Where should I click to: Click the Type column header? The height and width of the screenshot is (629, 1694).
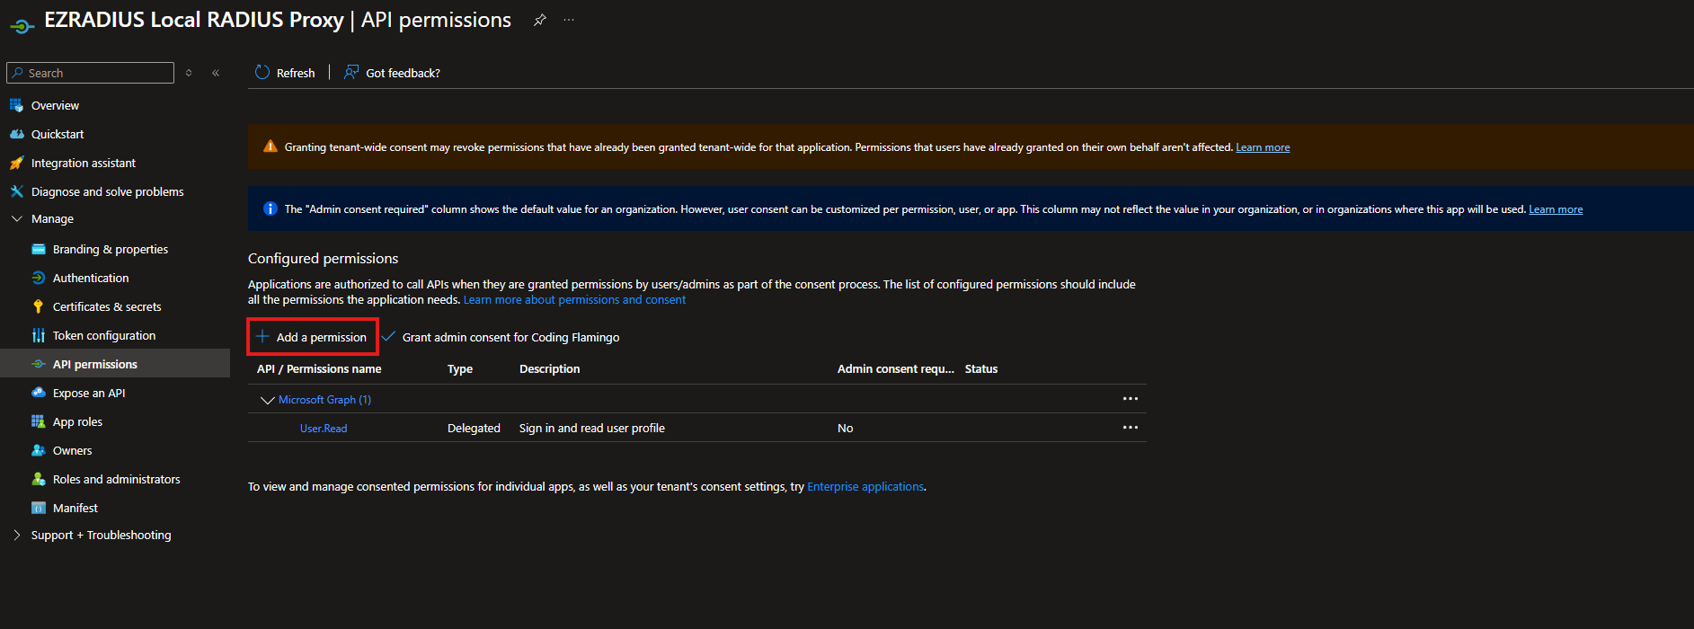coord(460,369)
